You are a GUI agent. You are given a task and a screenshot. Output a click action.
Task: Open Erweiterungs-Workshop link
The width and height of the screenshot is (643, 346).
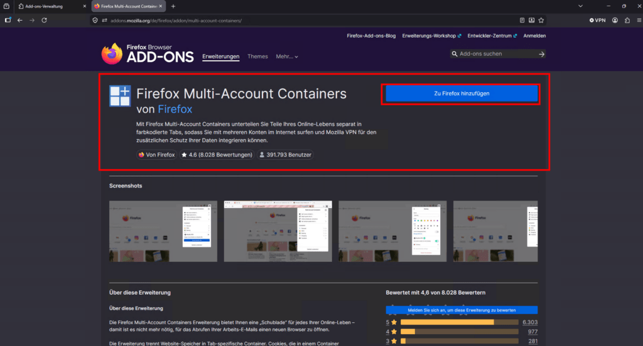[431, 36]
